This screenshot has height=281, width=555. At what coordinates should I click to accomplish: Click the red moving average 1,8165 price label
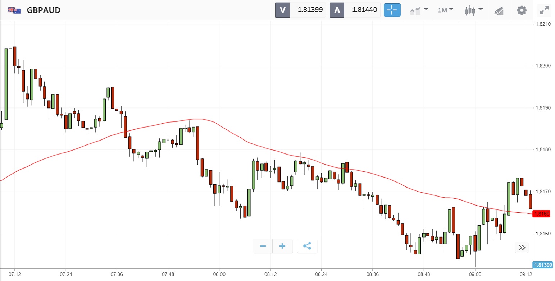click(x=542, y=214)
